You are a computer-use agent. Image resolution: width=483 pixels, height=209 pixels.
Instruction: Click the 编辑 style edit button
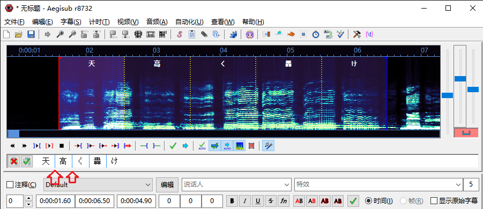(x=167, y=185)
